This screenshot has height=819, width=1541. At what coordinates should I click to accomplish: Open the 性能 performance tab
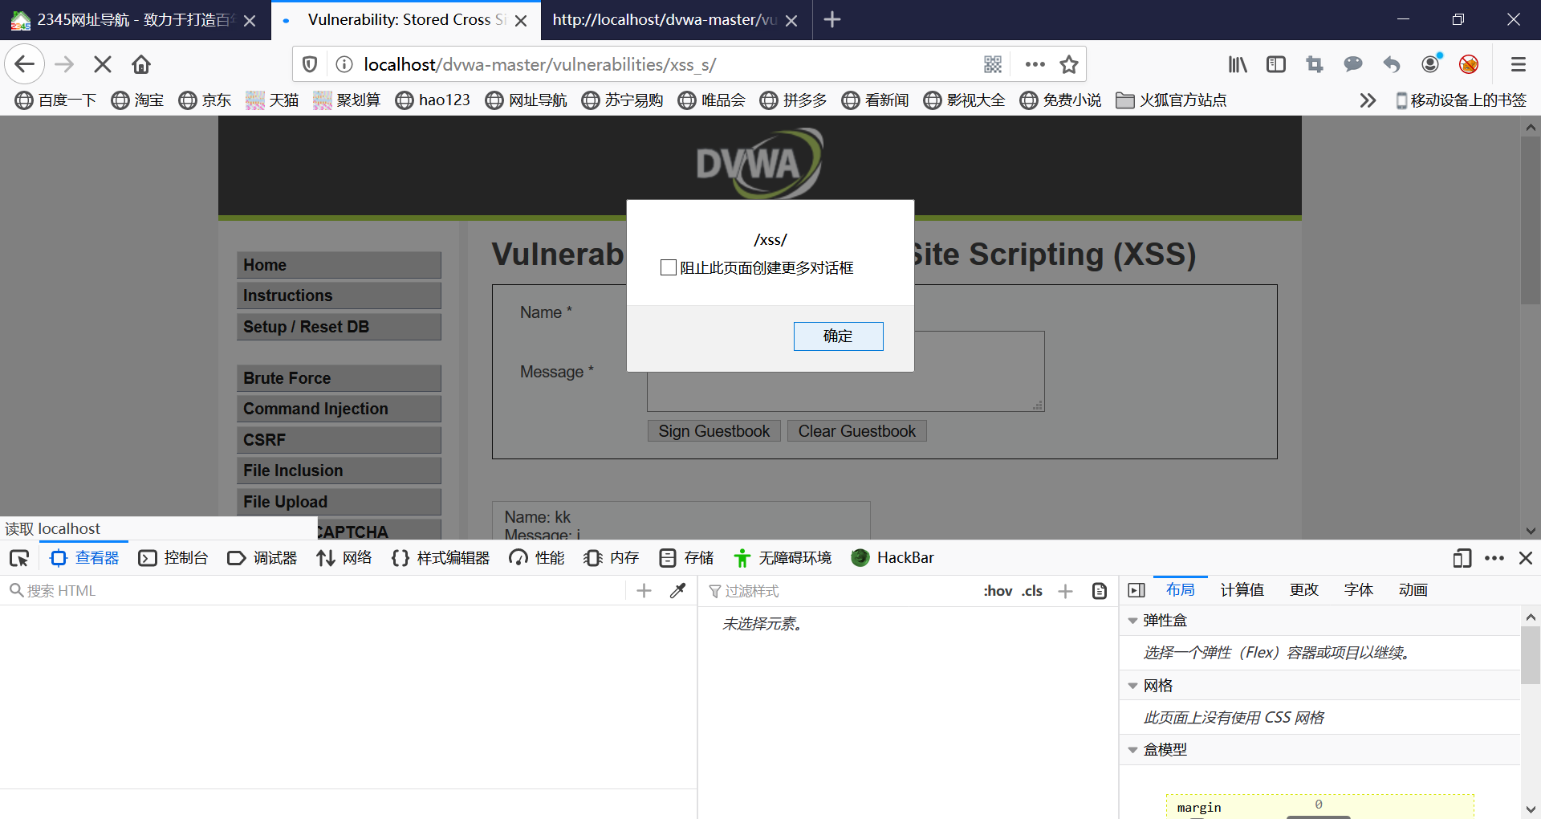537,558
